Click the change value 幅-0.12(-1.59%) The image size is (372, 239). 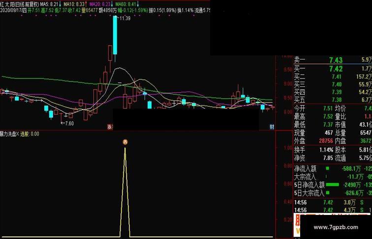click(x=133, y=10)
